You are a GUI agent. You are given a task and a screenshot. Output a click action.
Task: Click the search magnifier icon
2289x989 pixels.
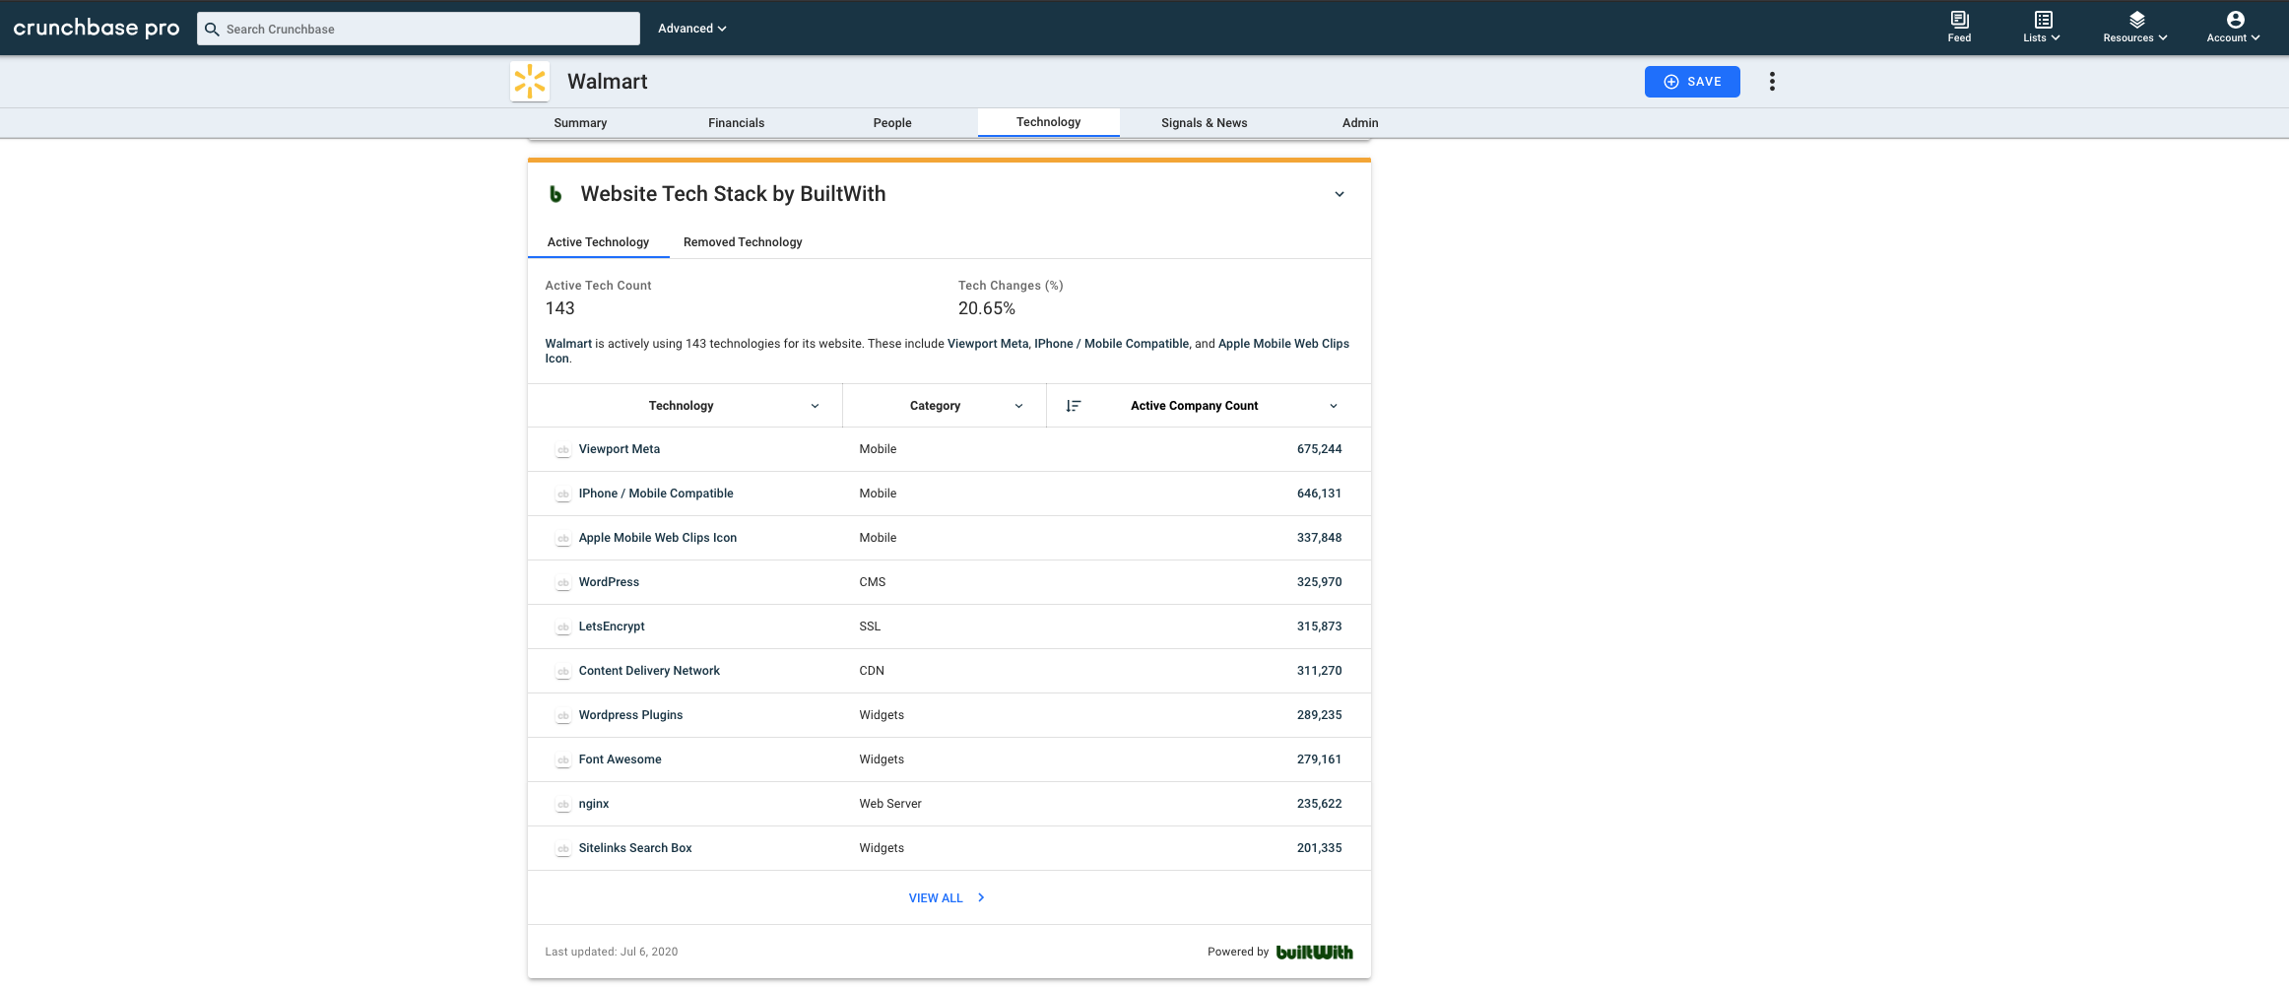point(212,29)
